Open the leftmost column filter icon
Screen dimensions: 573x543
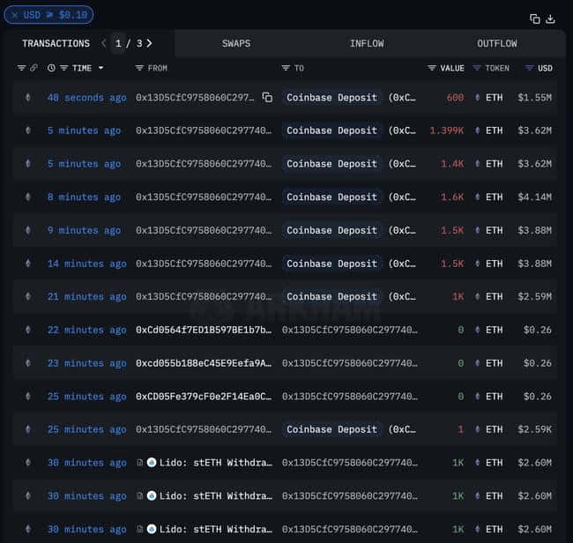tap(21, 68)
